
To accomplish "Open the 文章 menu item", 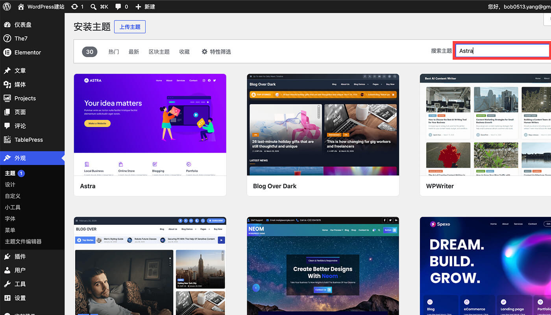I will tap(32, 70).
